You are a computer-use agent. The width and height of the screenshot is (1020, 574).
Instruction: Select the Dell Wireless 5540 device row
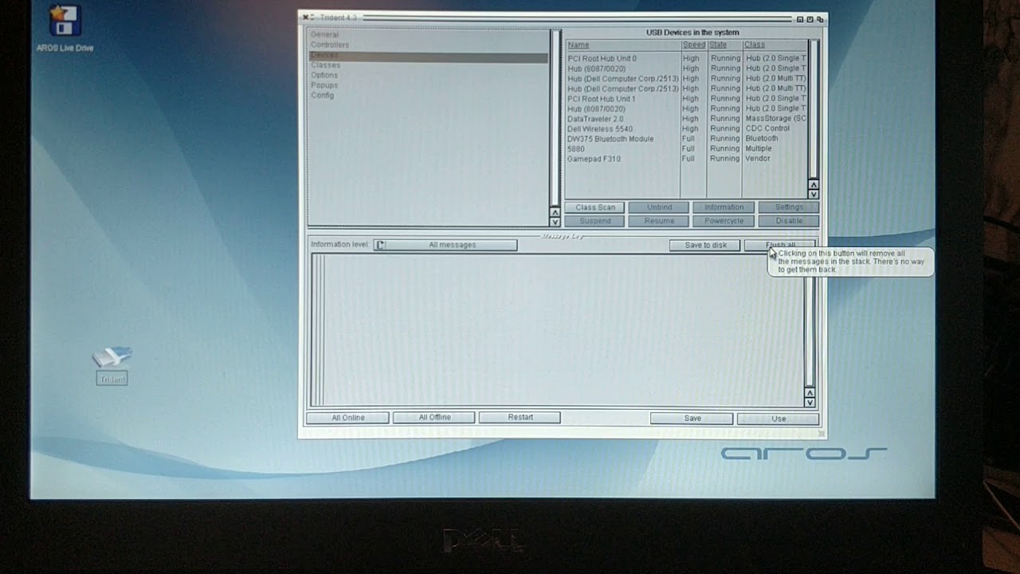tap(686, 128)
